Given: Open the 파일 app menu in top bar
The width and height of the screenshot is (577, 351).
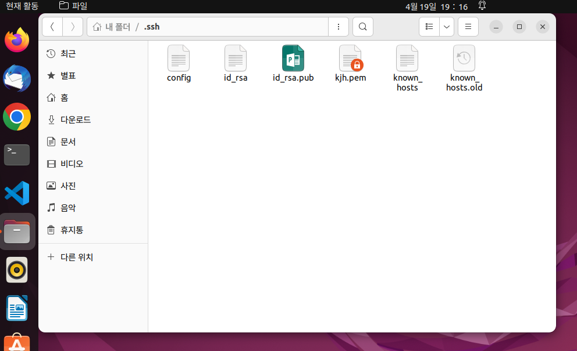Looking at the screenshot, I should [73, 6].
